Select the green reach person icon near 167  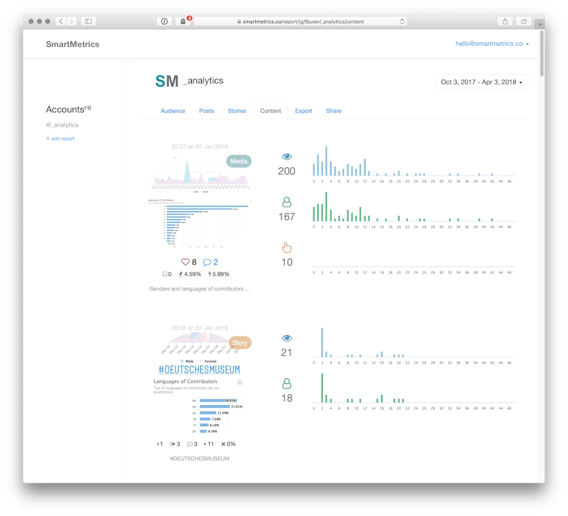(x=286, y=201)
